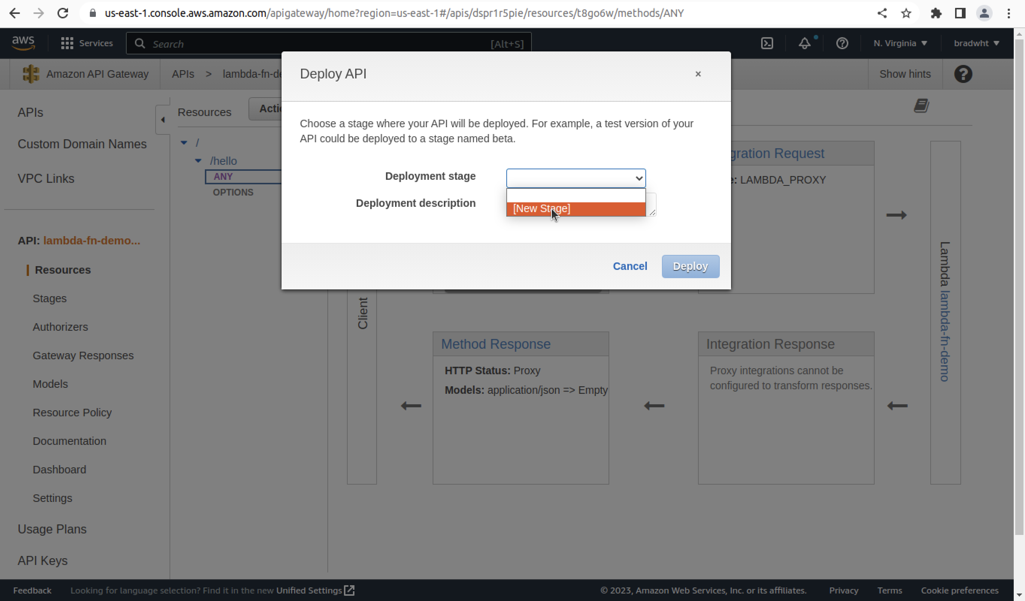This screenshot has height=601, width=1025.
Task: Collapse the root / resource tree node
Action: click(184, 143)
